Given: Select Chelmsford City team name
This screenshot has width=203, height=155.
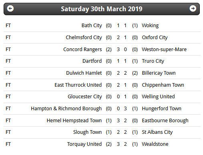Looking at the screenshot, I should [x=84, y=38].
